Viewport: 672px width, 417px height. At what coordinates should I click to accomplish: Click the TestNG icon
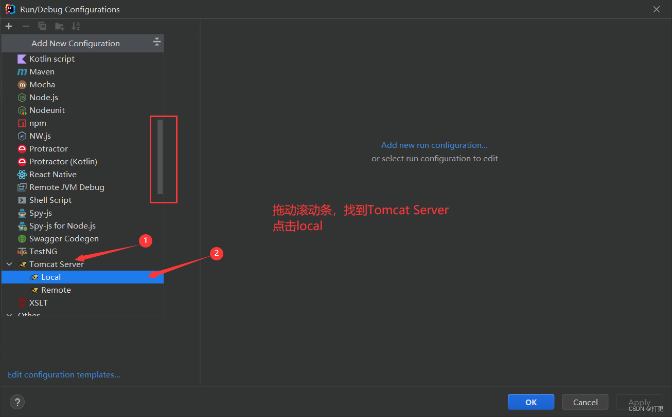[x=22, y=252]
